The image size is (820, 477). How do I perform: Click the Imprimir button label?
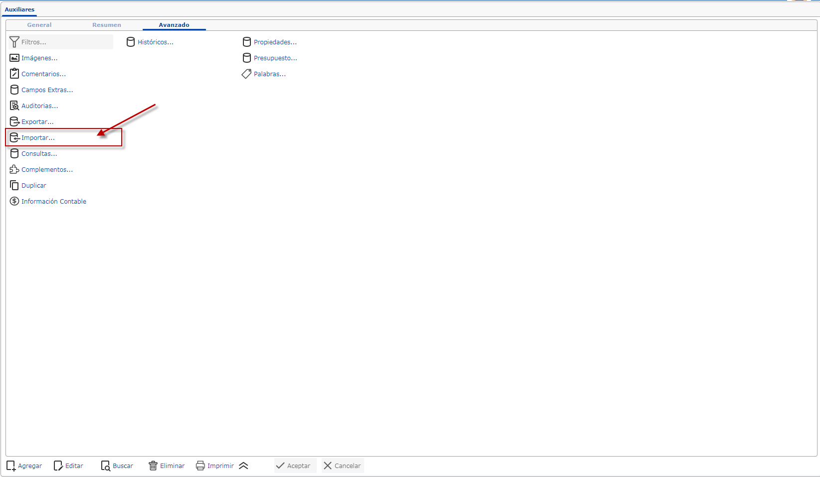[220, 466]
